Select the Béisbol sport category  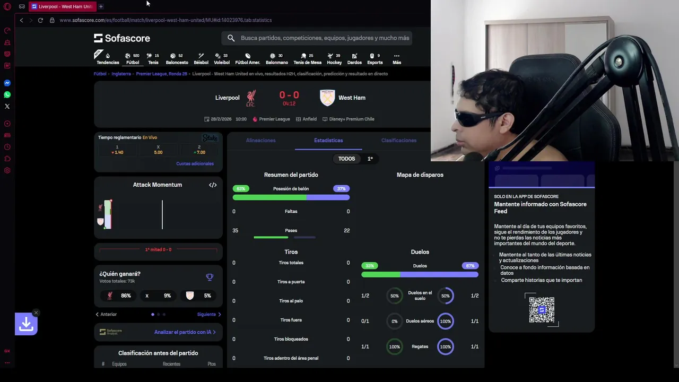click(x=201, y=59)
